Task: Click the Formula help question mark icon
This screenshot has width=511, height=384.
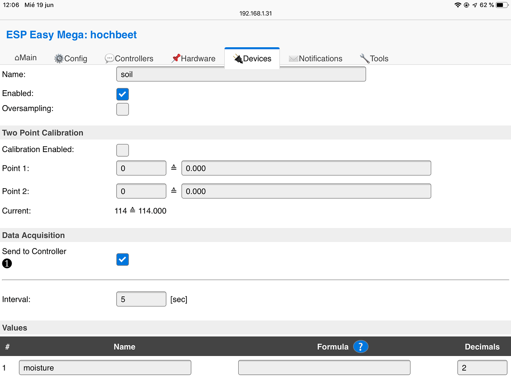Action: tap(361, 347)
